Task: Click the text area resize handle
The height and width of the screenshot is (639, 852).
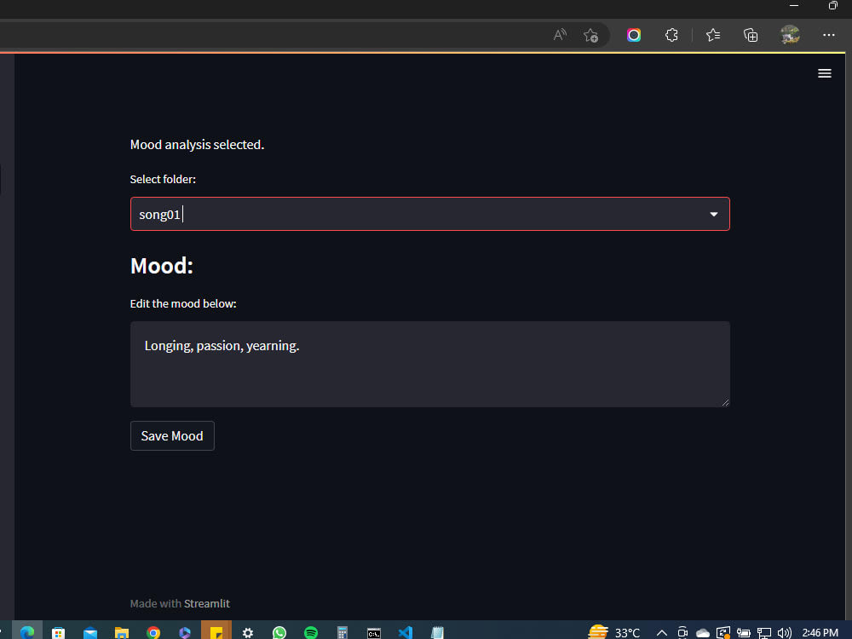Action: pos(725,403)
